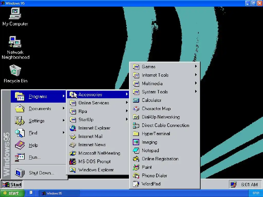
Task: Choose Games in the Accessories menu
Action: tap(165, 67)
